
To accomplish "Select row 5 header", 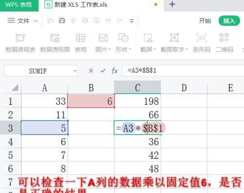I will tap(11, 155).
